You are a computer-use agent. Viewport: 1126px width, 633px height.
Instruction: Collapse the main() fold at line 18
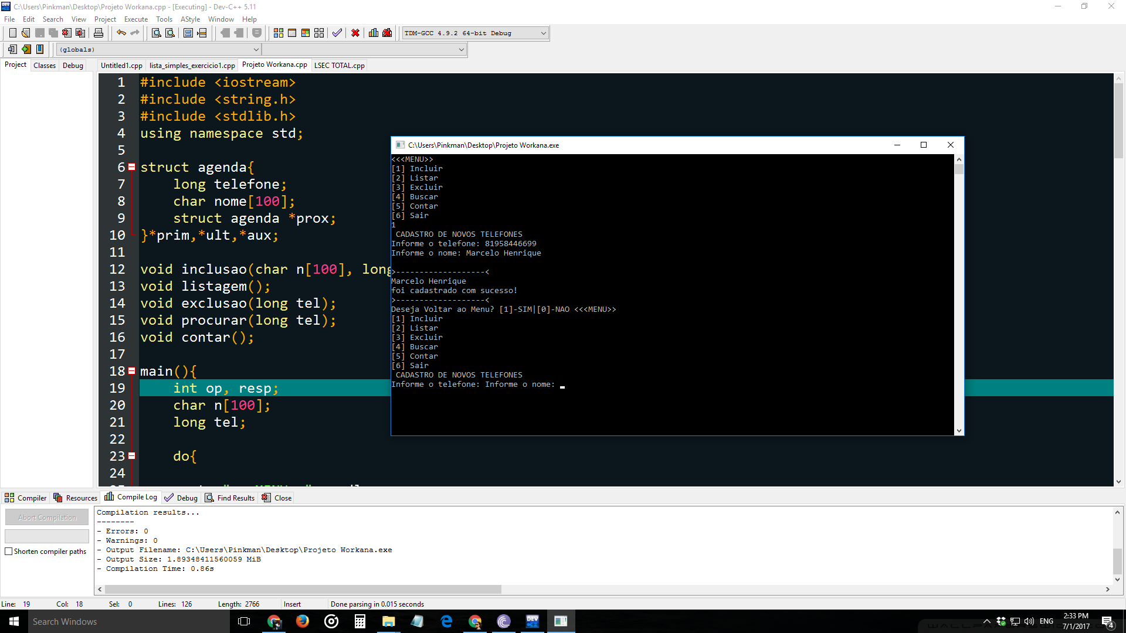[x=132, y=371]
